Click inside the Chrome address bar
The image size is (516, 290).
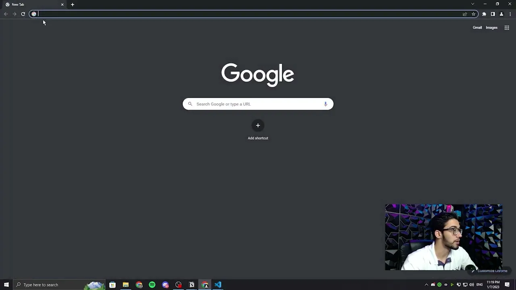click(x=254, y=14)
